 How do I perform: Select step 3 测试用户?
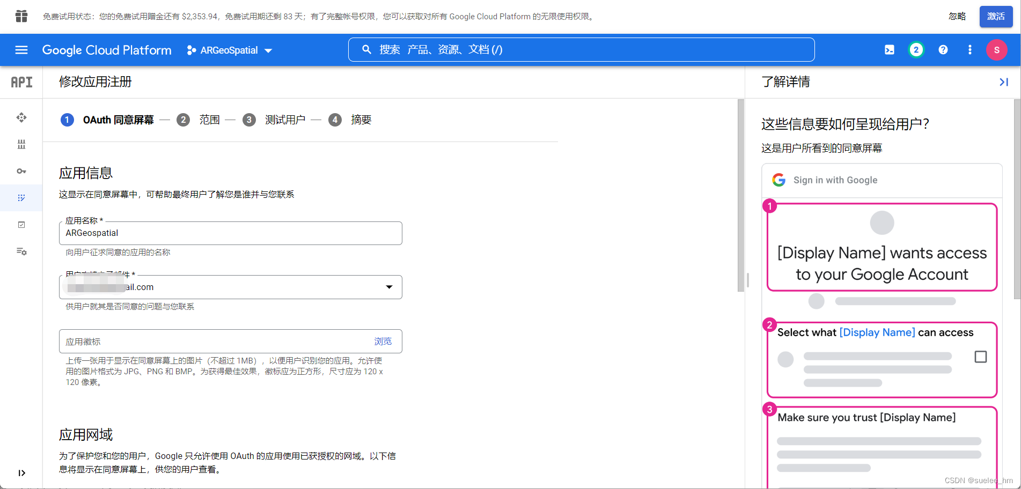[x=274, y=120]
